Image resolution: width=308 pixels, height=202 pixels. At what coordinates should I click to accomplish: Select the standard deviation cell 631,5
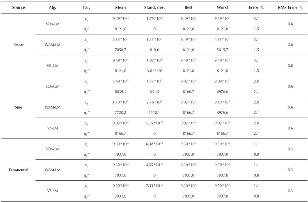click(x=154, y=92)
